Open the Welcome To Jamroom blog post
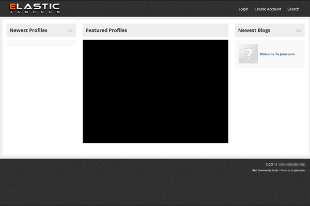 [x=277, y=54]
